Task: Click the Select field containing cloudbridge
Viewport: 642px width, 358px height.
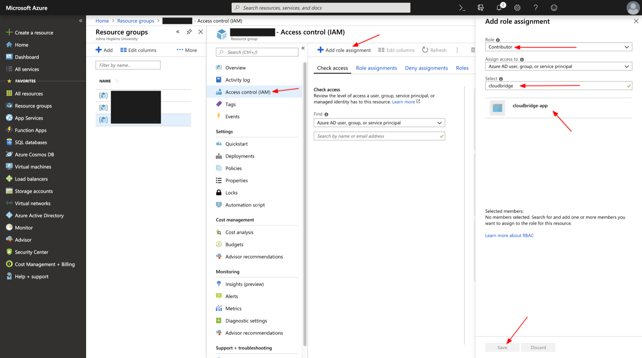Action: (559, 86)
